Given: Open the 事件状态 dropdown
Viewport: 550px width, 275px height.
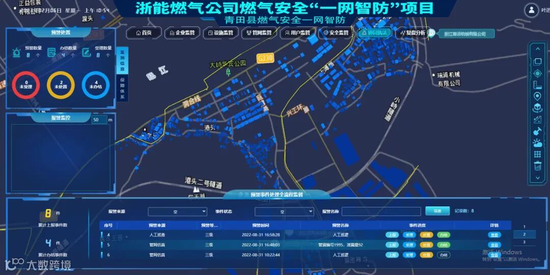Looking at the screenshot, I should click(x=284, y=211).
